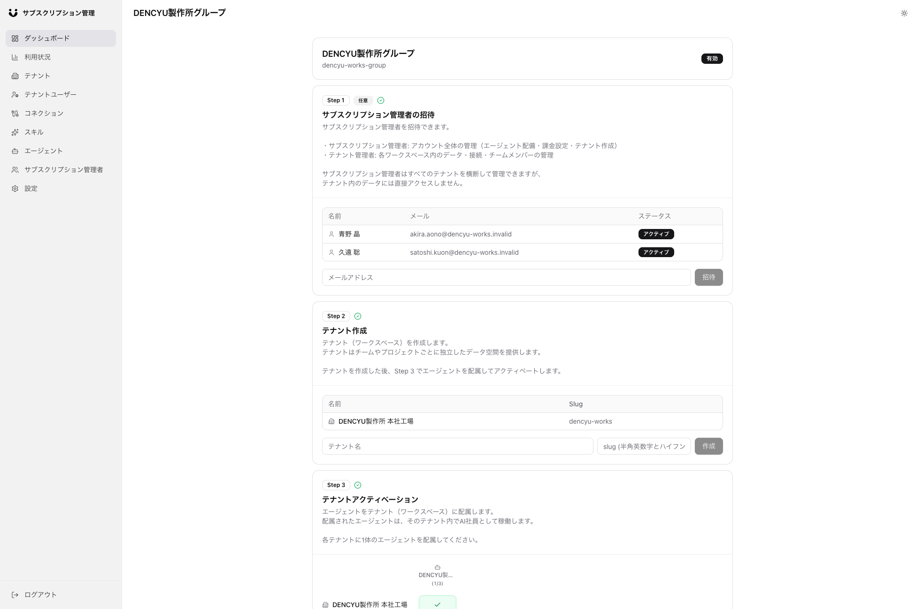This screenshot has width=923, height=609.
Task: Click ログアウト to sign out
Action: coord(61,595)
